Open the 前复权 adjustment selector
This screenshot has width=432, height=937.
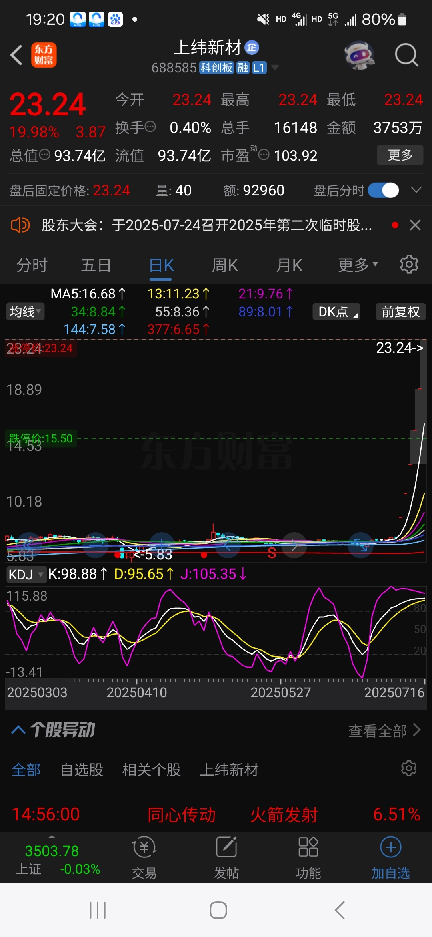401,312
